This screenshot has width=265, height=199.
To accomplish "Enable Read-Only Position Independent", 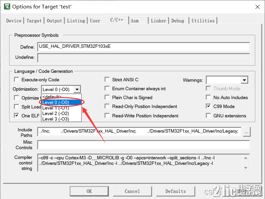I will coord(107,106).
